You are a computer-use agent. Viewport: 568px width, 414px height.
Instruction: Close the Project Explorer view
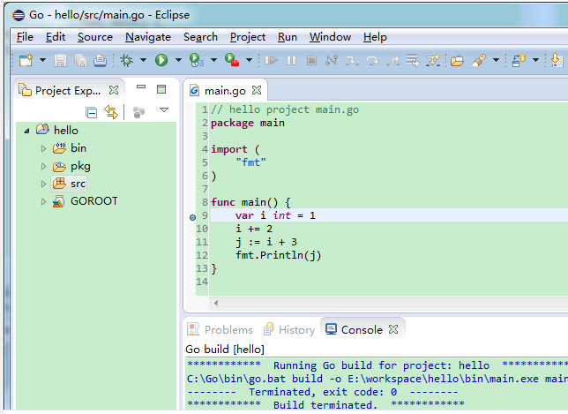click(x=114, y=90)
